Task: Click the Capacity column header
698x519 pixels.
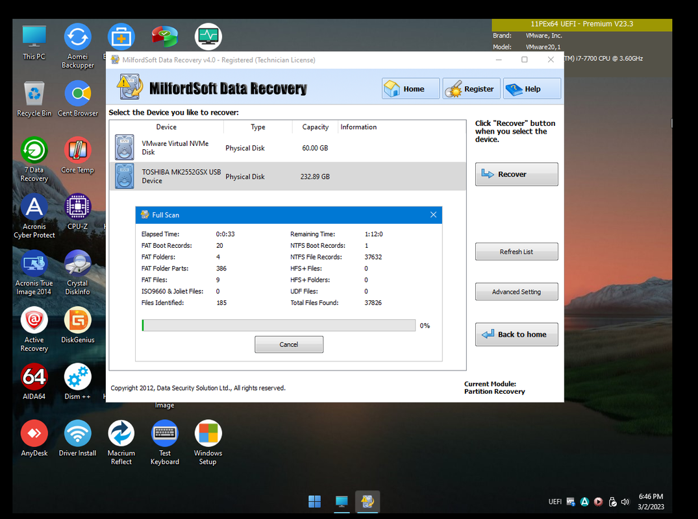Action: click(315, 127)
